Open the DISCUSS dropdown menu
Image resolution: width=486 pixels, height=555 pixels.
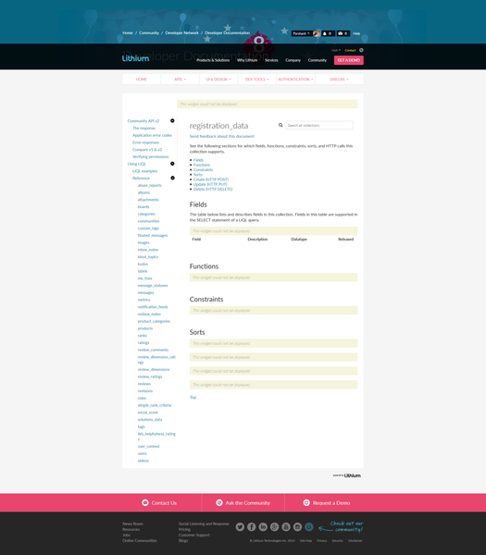pyautogui.click(x=340, y=80)
